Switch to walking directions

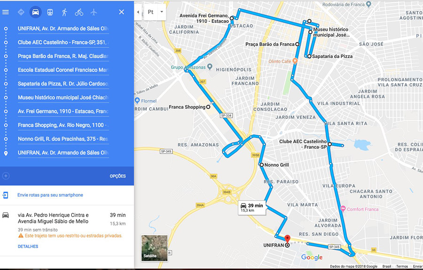(64, 12)
